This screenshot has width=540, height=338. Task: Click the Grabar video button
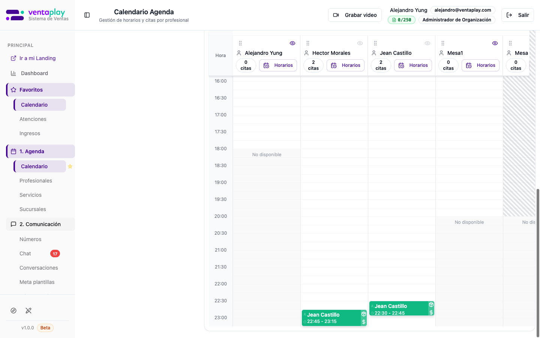point(355,15)
